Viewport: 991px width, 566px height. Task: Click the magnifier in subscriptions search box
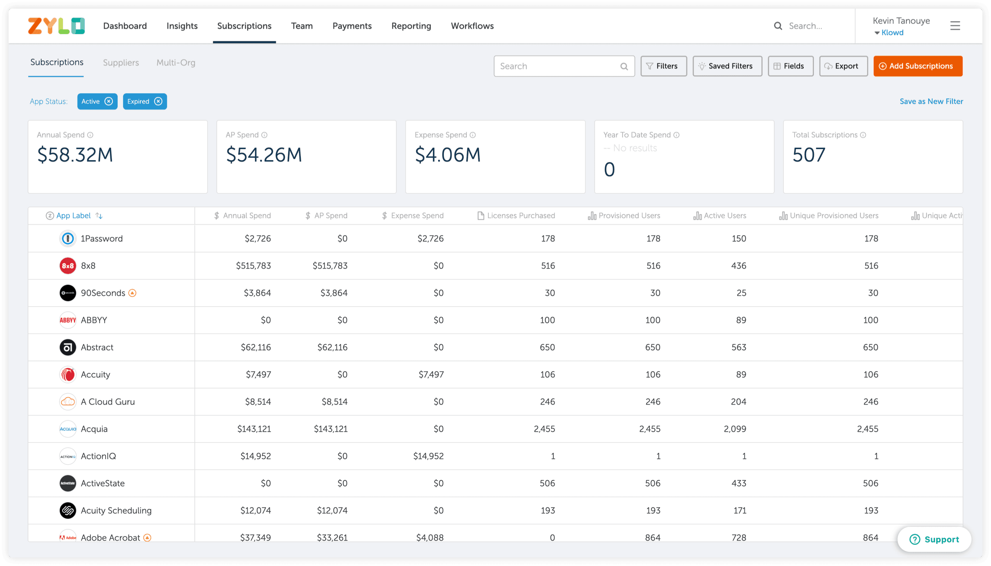point(623,66)
